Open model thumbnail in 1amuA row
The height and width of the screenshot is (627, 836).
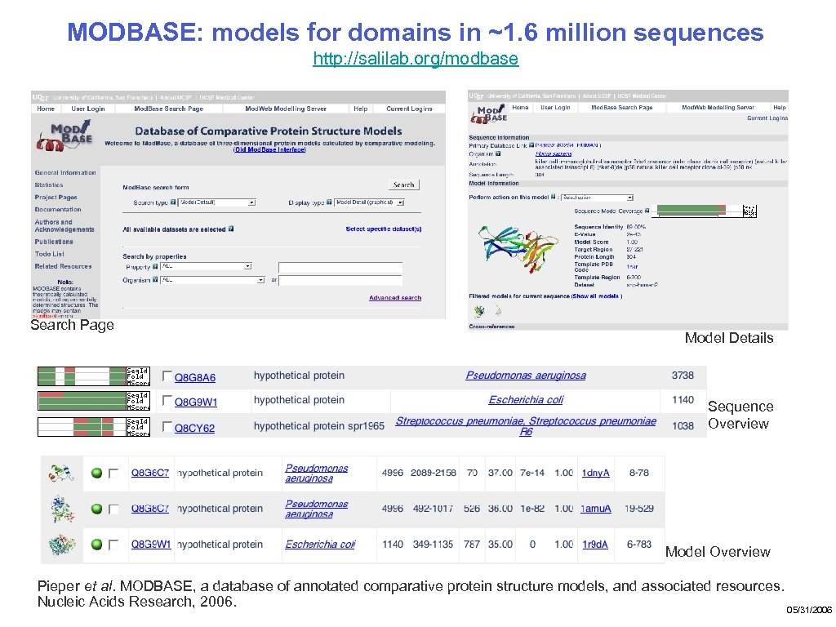(x=63, y=509)
